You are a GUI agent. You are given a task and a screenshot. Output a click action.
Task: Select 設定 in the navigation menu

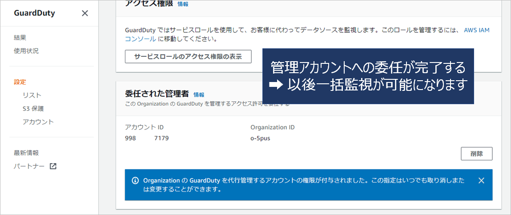[20, 82]
